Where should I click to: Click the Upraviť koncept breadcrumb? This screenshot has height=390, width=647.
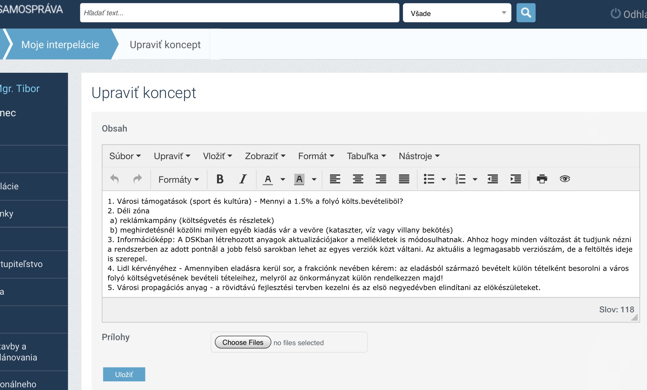pyautogui.click(x=165, y=45)
